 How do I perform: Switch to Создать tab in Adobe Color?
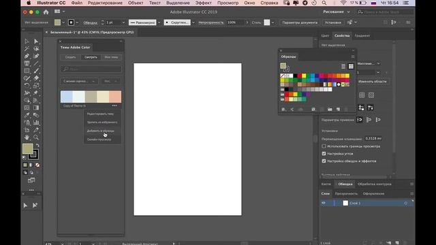click(x=70, y=57)
